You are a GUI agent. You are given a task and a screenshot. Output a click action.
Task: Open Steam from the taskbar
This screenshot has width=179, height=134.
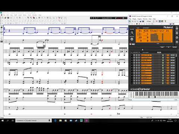pyautogui.click(x=76, y=121)
